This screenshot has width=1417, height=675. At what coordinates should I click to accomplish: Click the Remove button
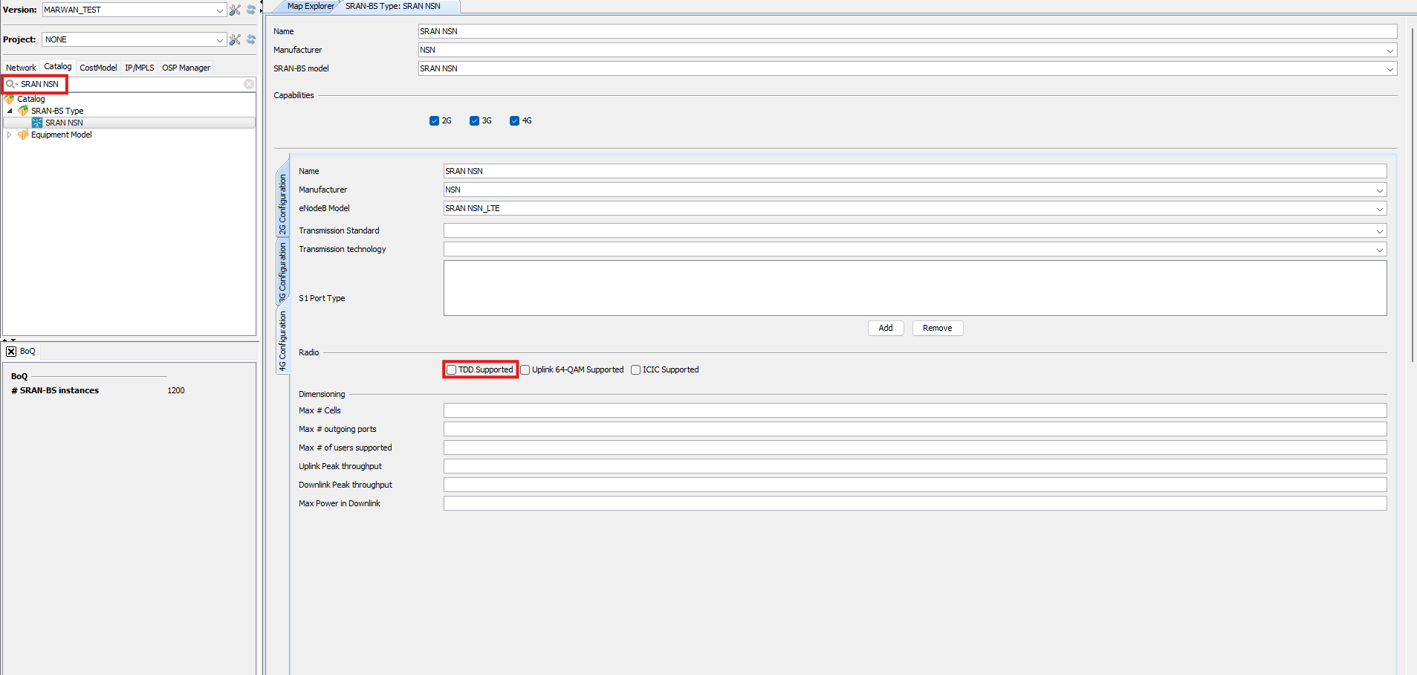point(937,328)
